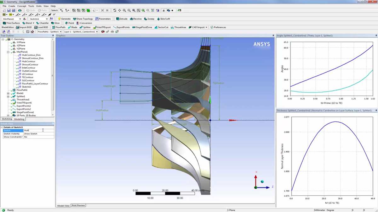Click the Import BGD button
Screen dimensions: 378x212
pyautogui.click(x=24, y=27)
